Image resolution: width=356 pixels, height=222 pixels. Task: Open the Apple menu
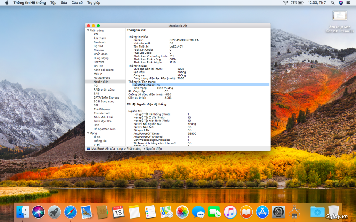(x=7, y=3)
